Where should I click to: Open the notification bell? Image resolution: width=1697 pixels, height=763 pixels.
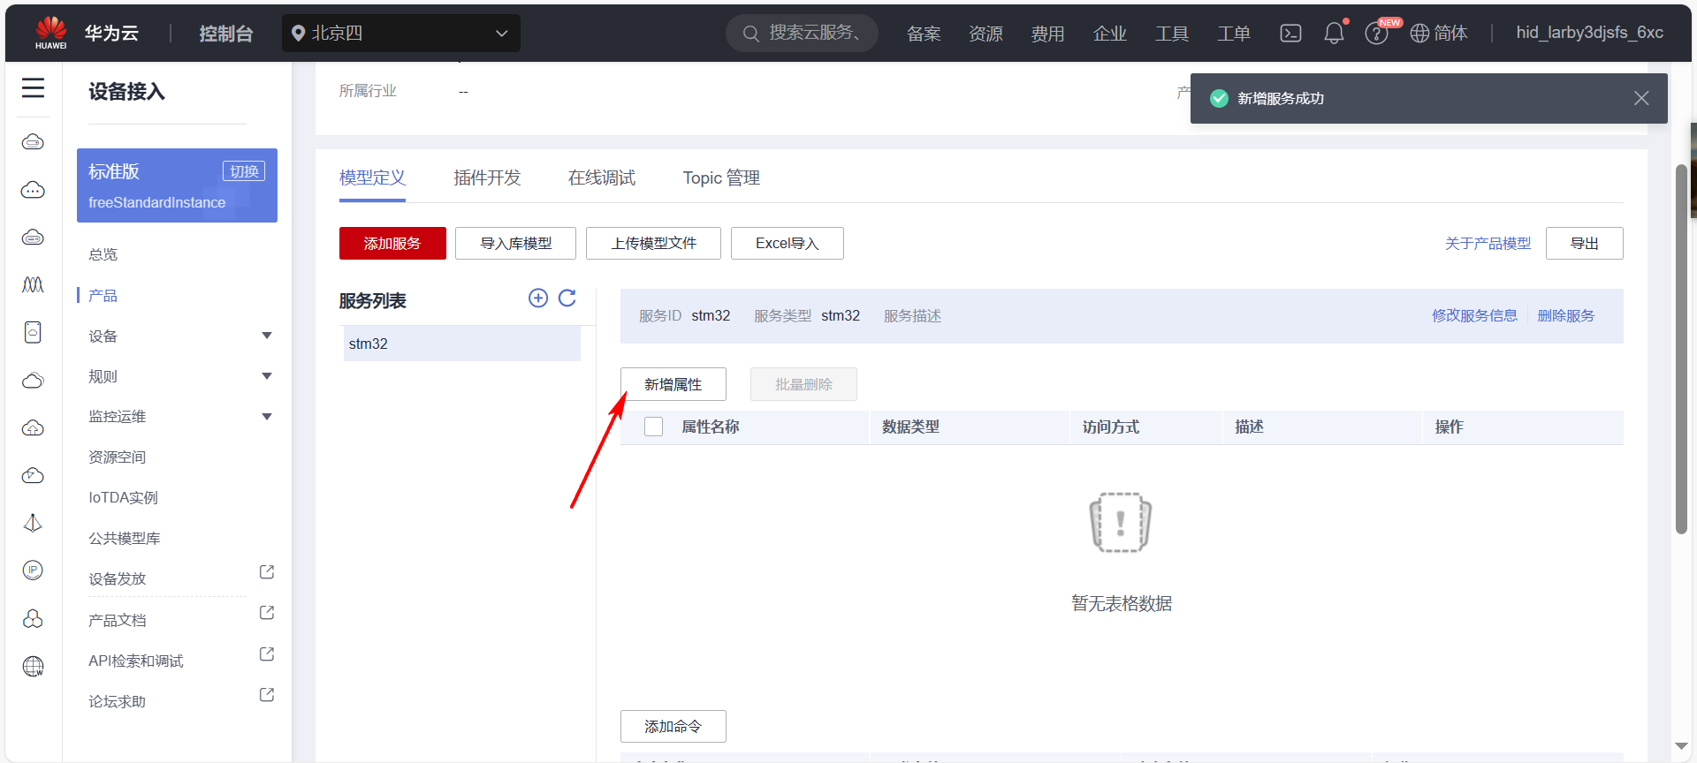1334,34
